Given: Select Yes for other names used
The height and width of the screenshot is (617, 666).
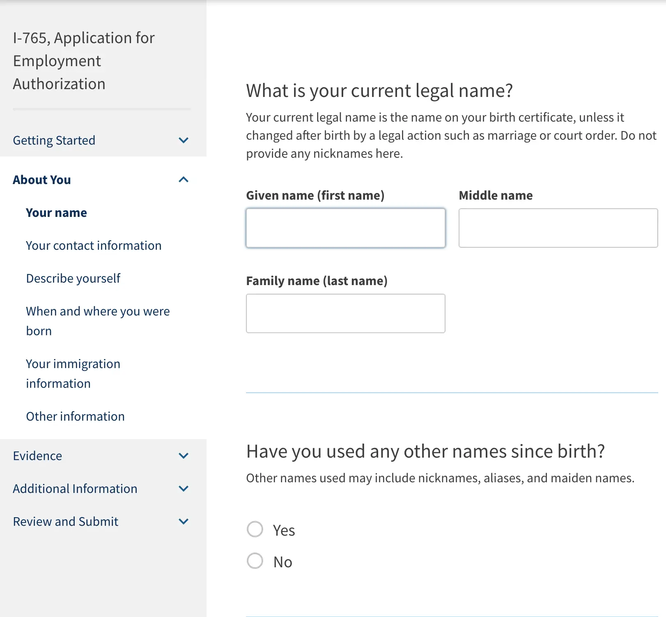Looking at the screenshot, I should coord(255,530).
